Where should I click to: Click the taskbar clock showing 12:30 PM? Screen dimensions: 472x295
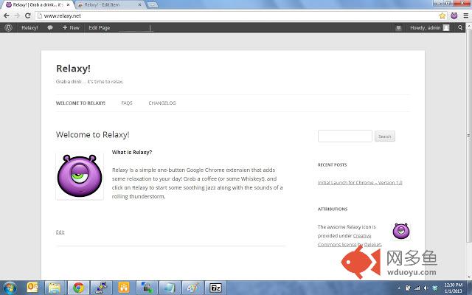[454, 288]
